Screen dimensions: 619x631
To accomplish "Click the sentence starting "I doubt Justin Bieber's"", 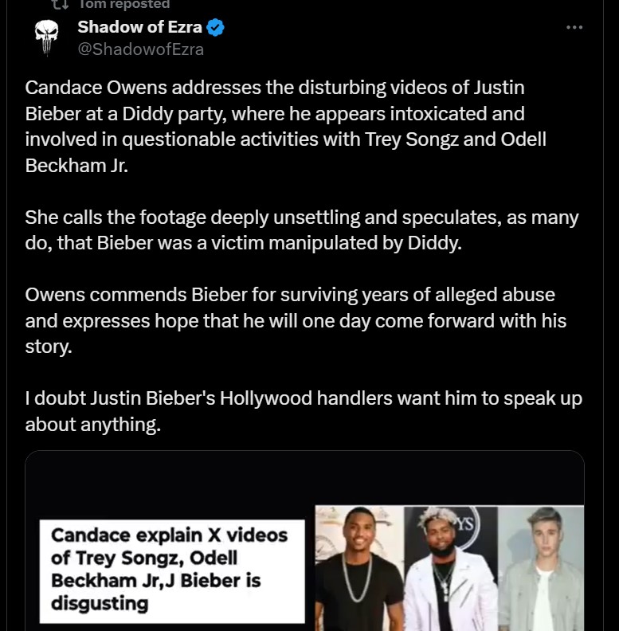I will click(x=303, y=411).
